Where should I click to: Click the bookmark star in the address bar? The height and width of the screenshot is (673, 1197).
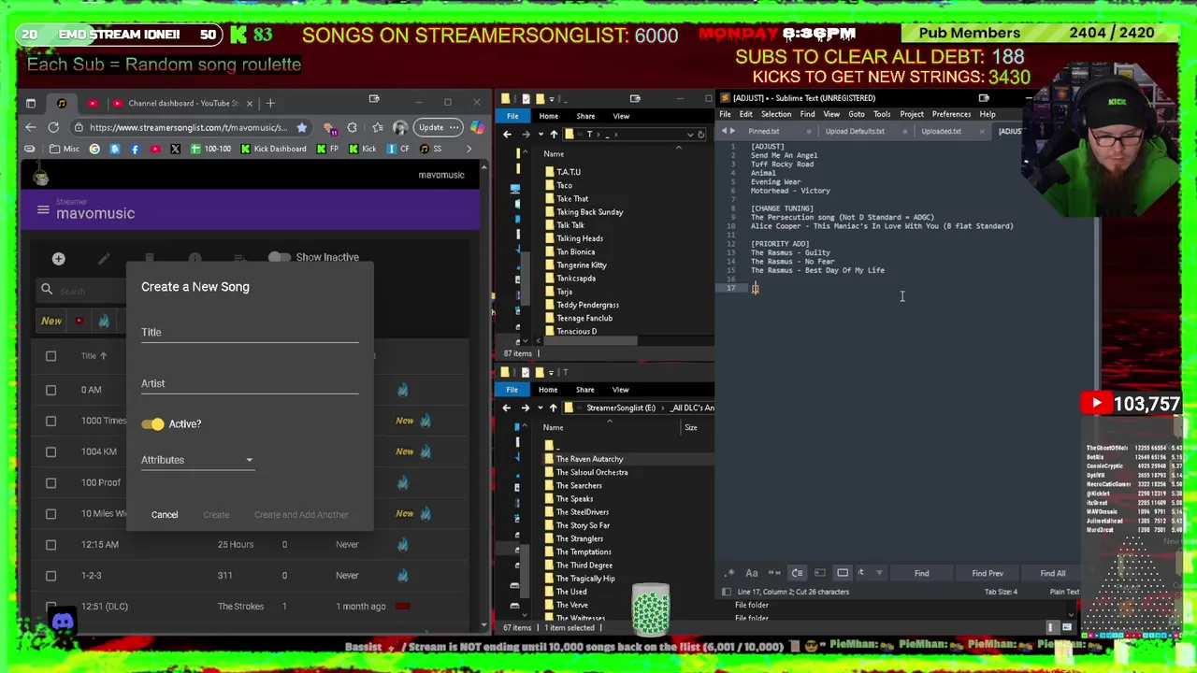coord(301,127)
